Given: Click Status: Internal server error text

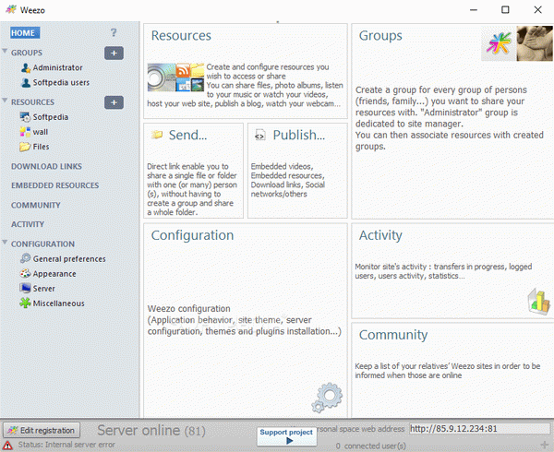Looking at the screenshot, I should coord(66,445).
